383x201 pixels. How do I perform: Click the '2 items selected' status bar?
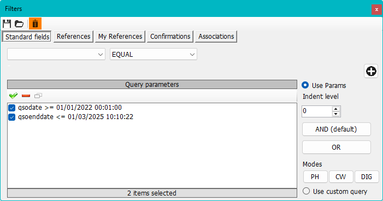pos(152,193)
